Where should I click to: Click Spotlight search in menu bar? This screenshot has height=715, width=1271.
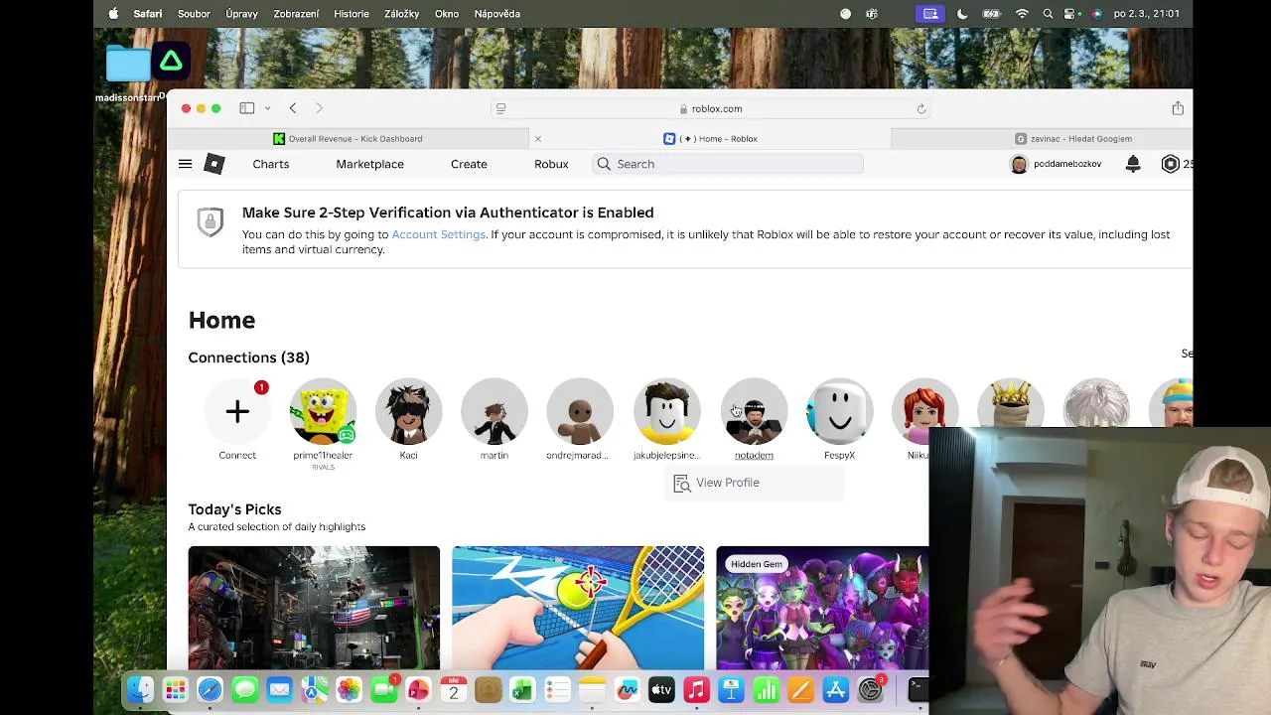click(x=1048, y=14)
